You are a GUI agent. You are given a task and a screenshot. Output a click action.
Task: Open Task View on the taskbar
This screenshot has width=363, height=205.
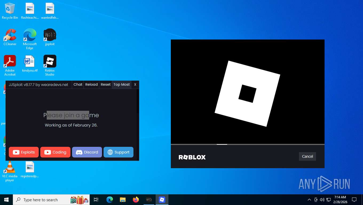tap(96, 200)
